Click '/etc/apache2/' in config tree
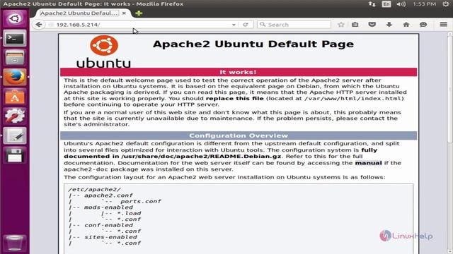453x254 pixels. pyautogui.click(x=94, y=190)
